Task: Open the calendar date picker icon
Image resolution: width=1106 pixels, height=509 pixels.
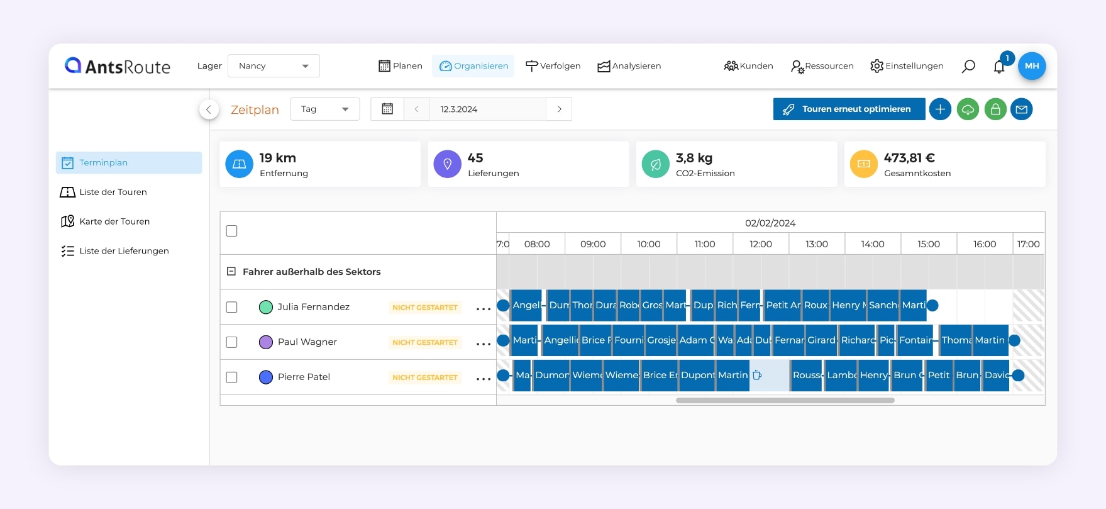Action: [387, 109]
